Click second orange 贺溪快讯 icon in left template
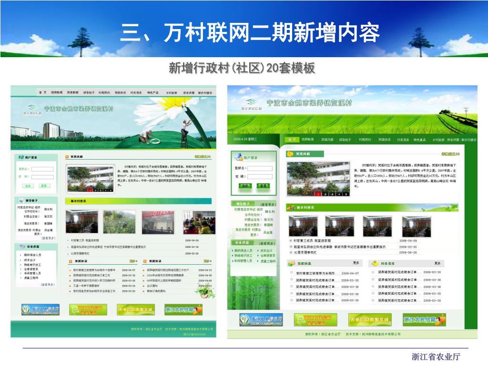 point(145,261)
